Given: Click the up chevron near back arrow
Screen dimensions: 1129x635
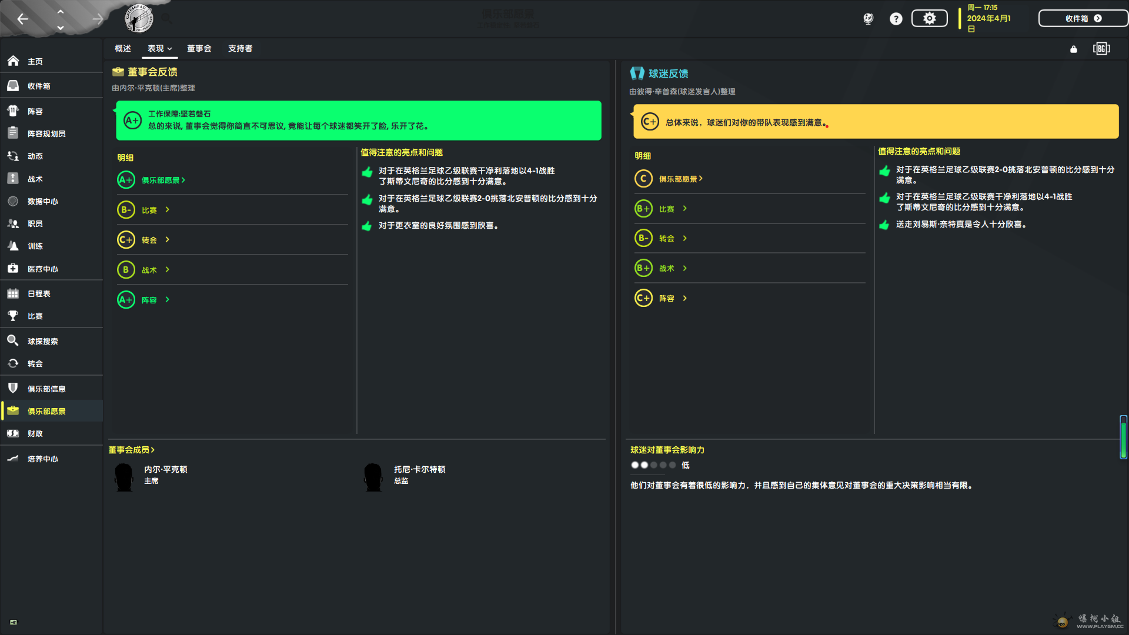Looking at the screenshot, I should [60, 11].
